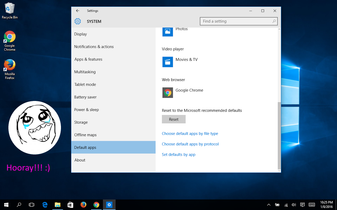Open the battery status tray icon
This screenshot has height=210, width=337.
277,205
